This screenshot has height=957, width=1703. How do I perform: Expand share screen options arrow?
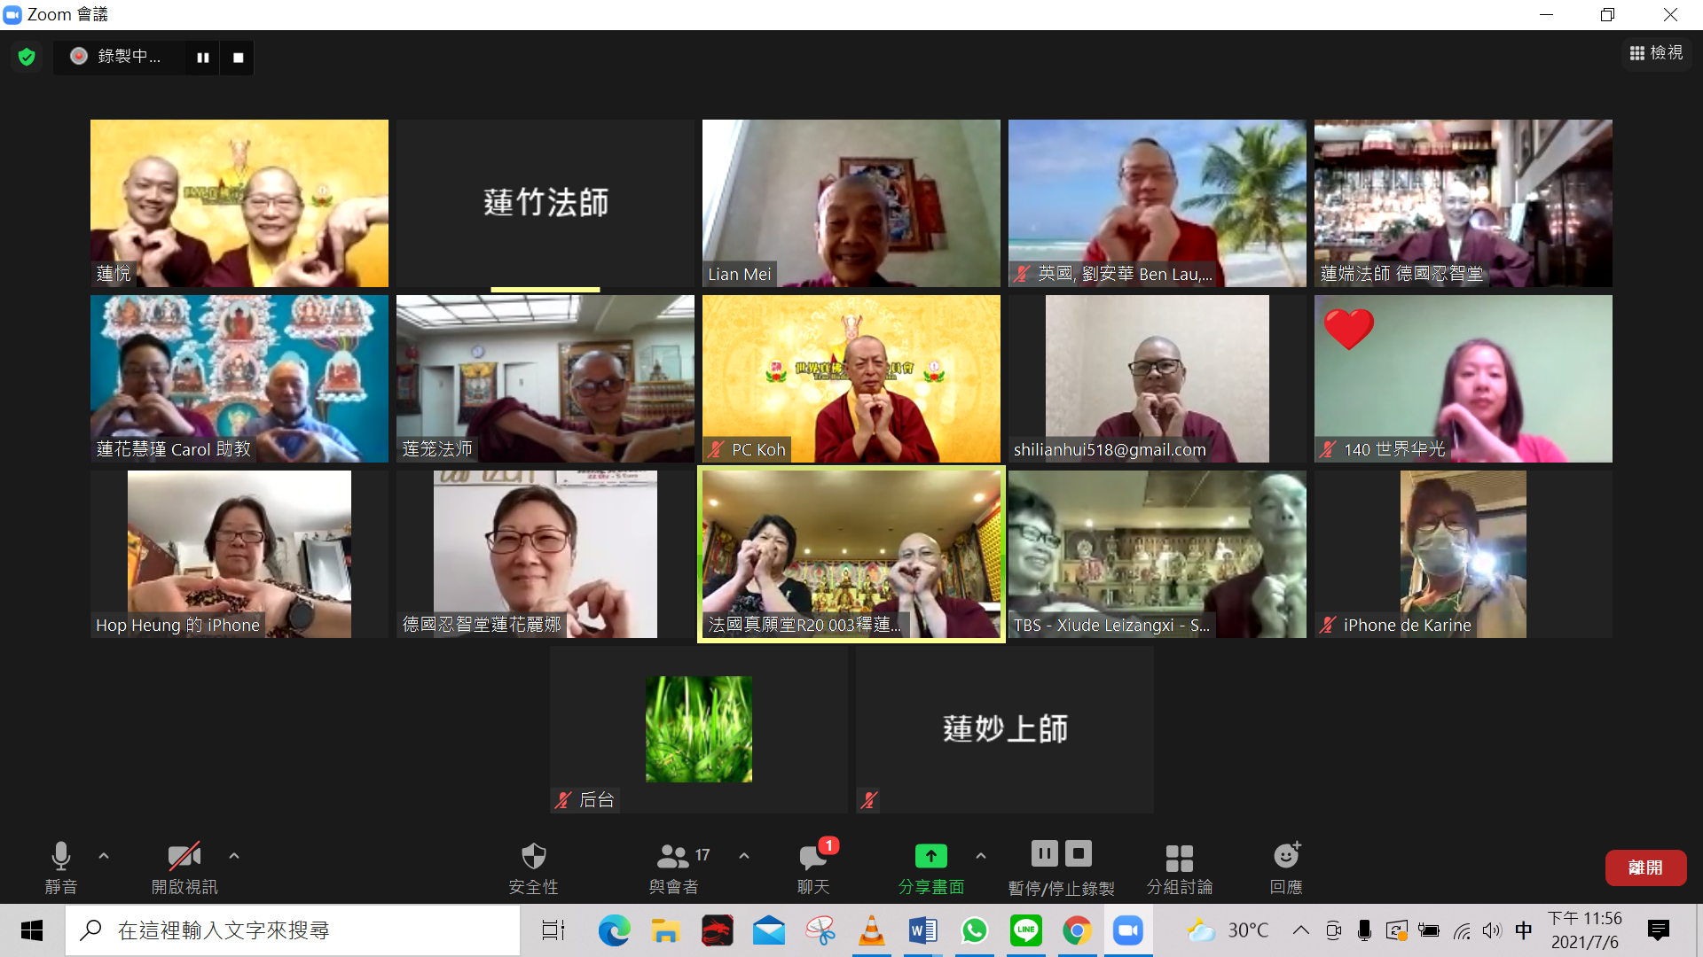980,856
